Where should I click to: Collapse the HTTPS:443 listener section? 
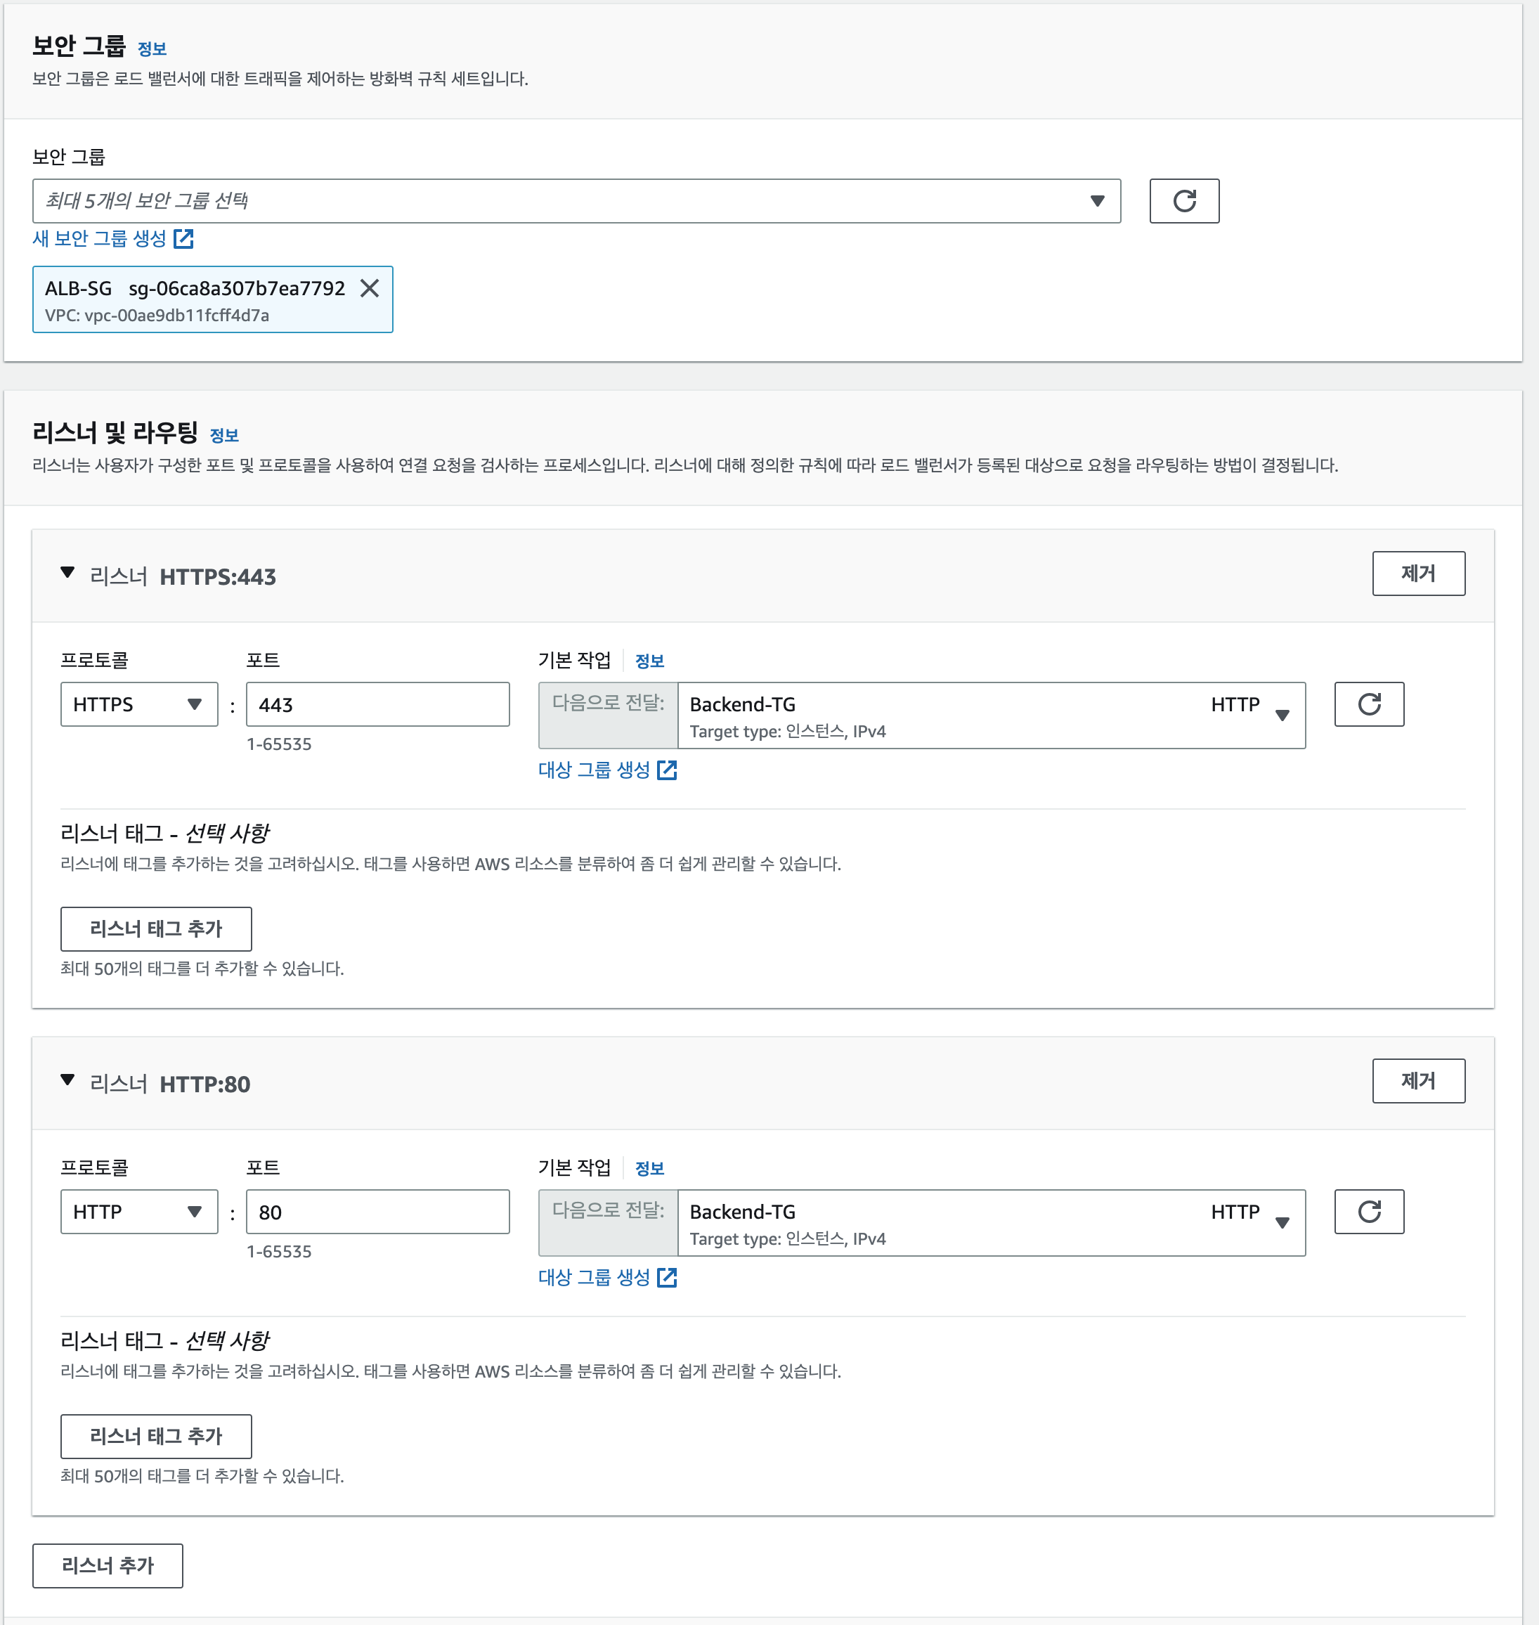(x=68, y=573)
